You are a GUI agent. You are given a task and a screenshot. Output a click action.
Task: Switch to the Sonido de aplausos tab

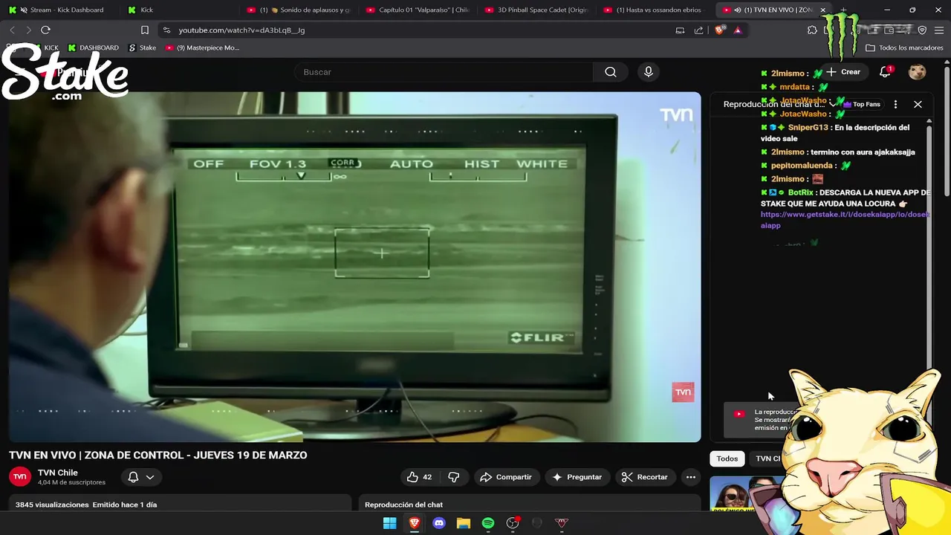pos(301,10)
